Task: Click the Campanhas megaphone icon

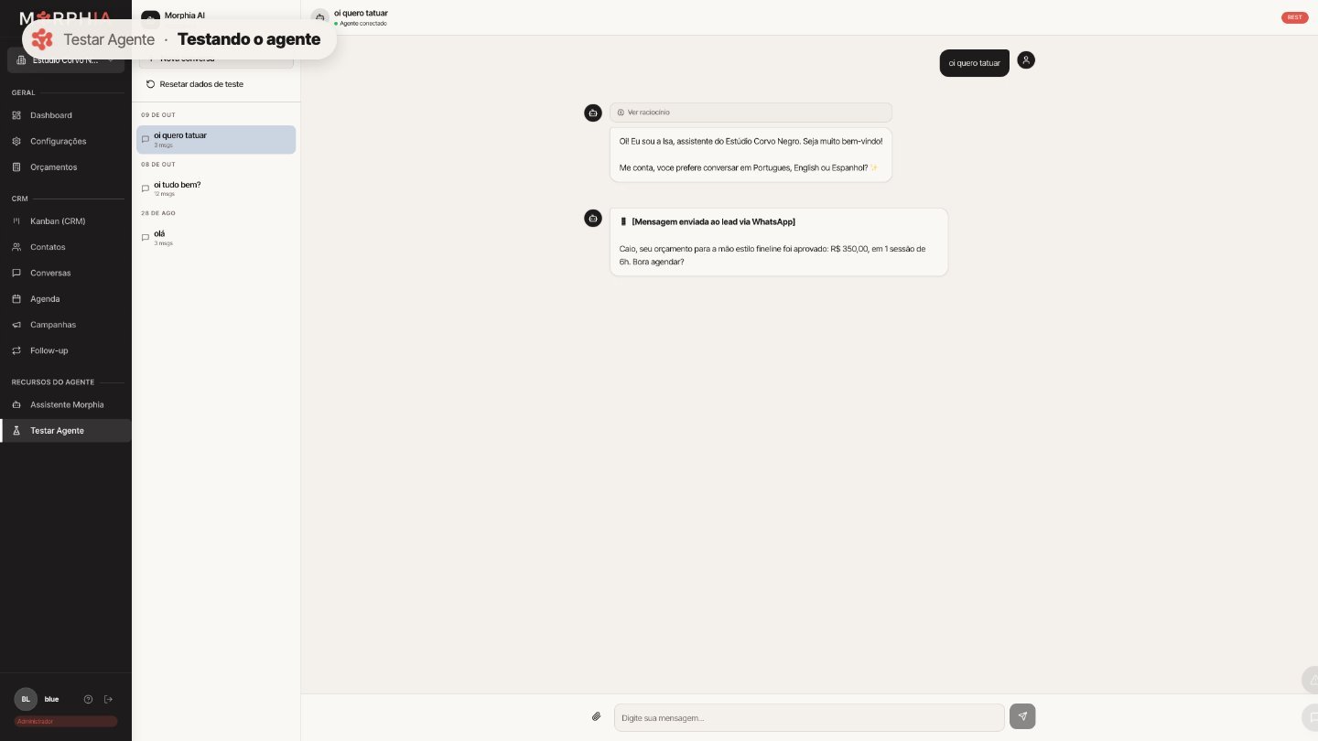Action: pyautogui.click(x=16, y=325)
